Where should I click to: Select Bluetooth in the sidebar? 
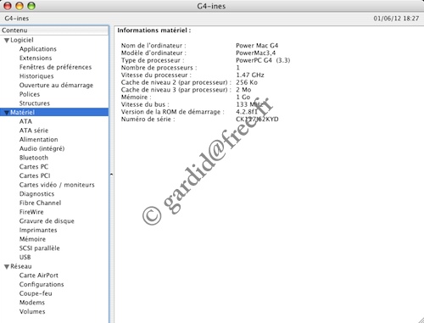coord(34,158)
